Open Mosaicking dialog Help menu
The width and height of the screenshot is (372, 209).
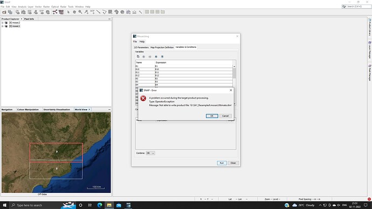coord(142,41)
